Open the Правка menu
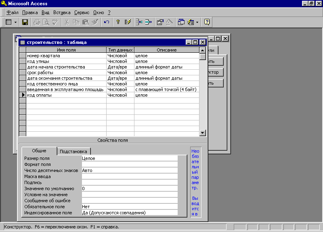Screen dimensions: 323x232 click(x=30, y=12)
